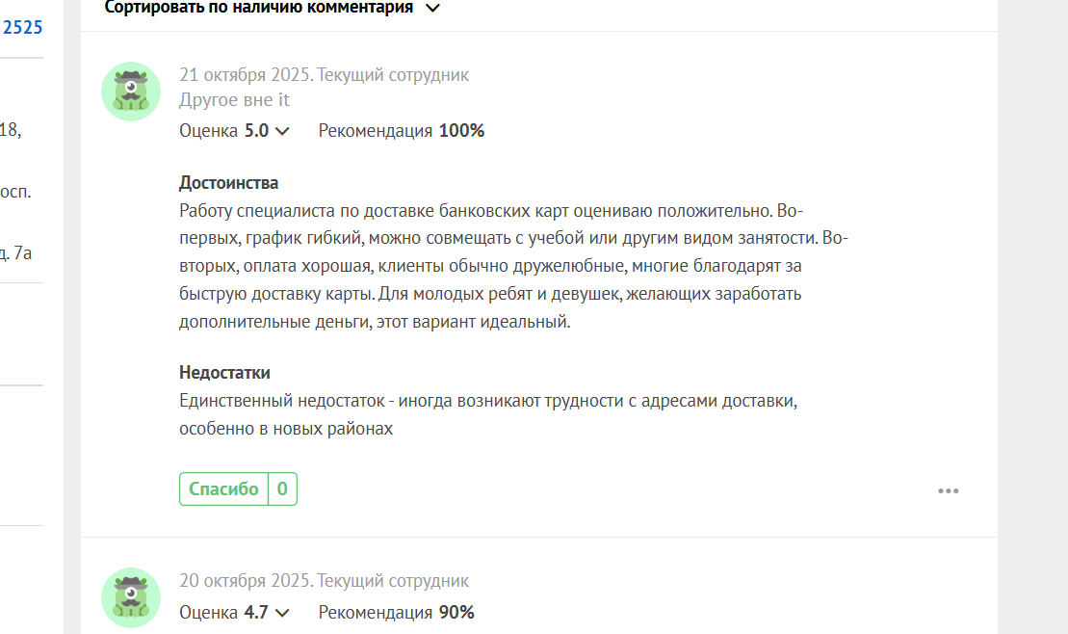Expand the "Оценка 5.0" rating breakdown

click(x=281, y=131)
